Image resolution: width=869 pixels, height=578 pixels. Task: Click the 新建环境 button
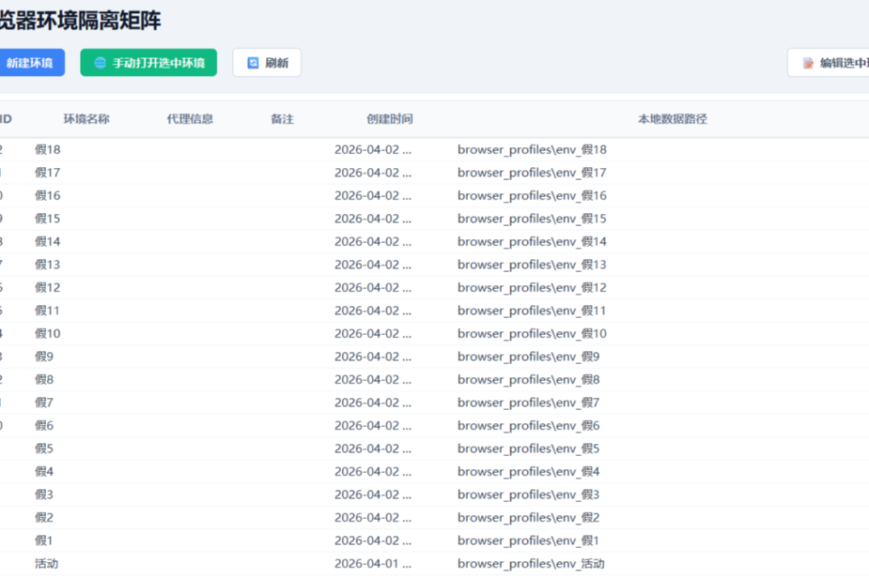coord(30,63)
